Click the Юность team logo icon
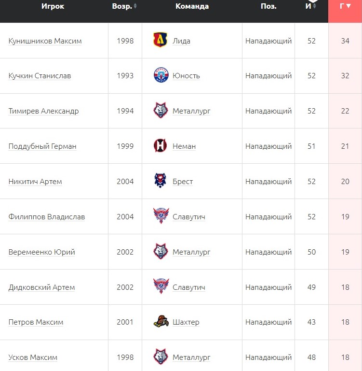Screen dimensions: 362x371 (x=161, y=76)
